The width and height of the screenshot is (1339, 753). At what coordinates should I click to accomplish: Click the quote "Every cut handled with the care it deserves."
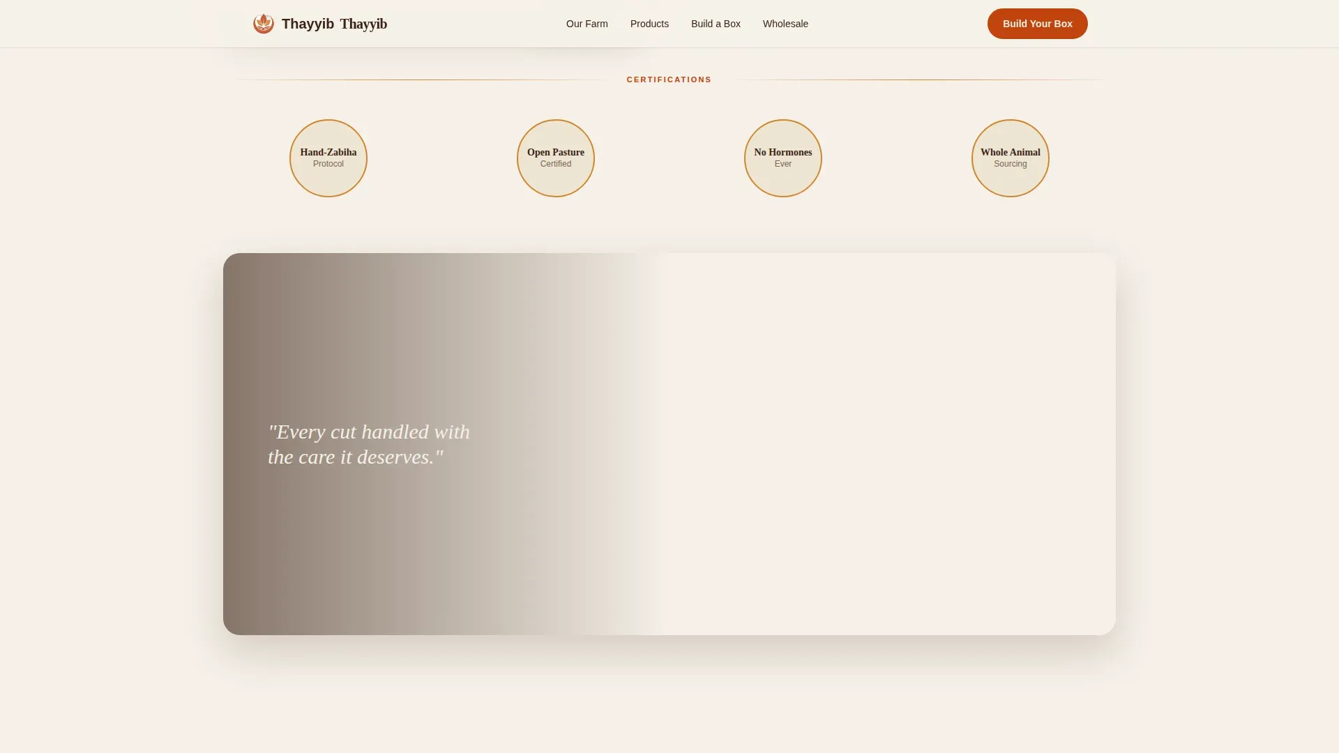369,444
